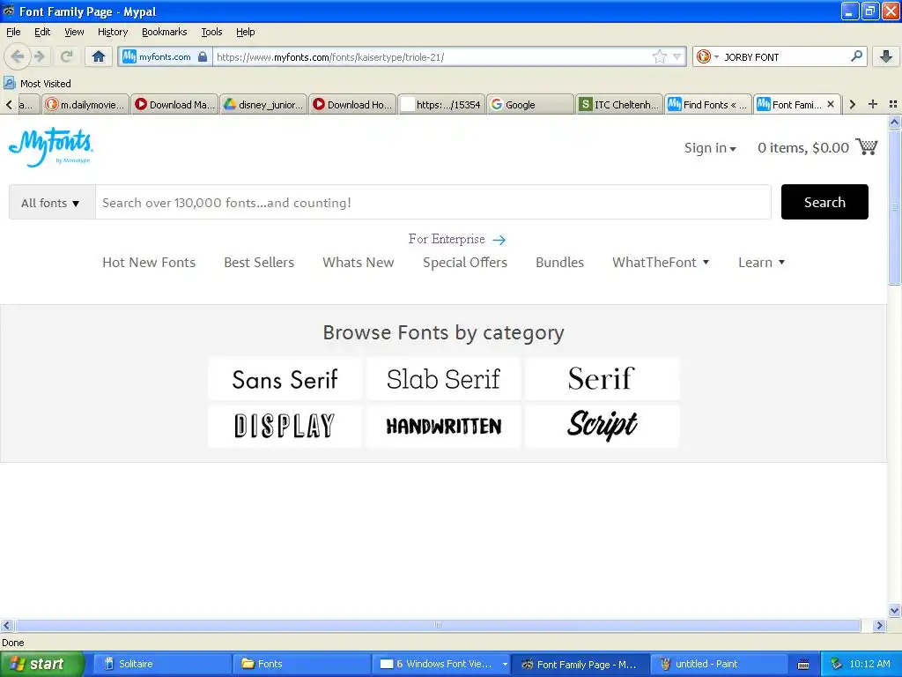
Task: Click the horizontal scrollbar right arrow
Action: pos(879,625)
